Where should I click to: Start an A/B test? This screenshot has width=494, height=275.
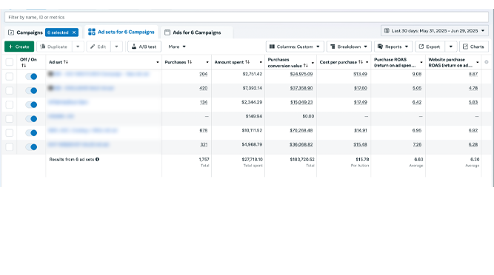pos(144,47)
